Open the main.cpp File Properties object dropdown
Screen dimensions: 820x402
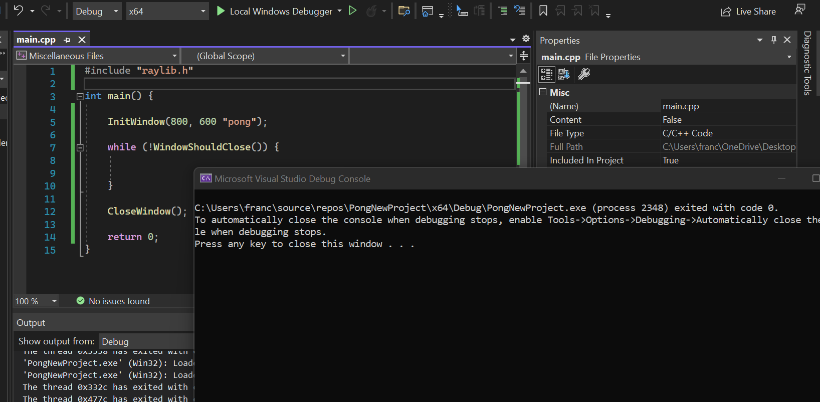tap(789, 57)
